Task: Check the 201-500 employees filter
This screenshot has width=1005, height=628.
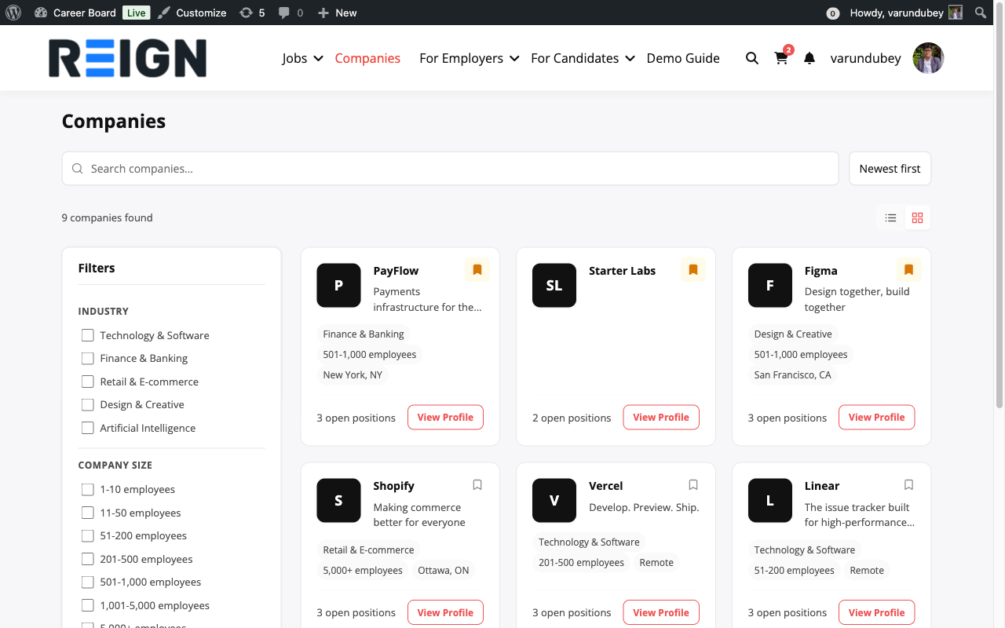Action: [x=88, y=559]
